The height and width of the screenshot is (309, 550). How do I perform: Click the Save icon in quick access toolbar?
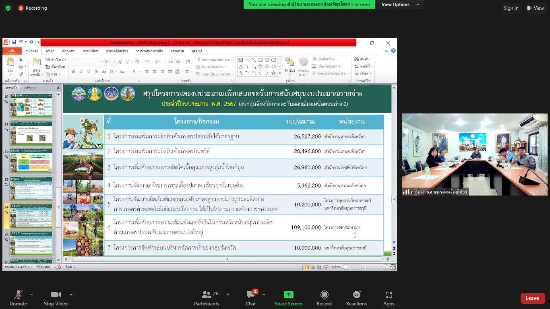14,42
